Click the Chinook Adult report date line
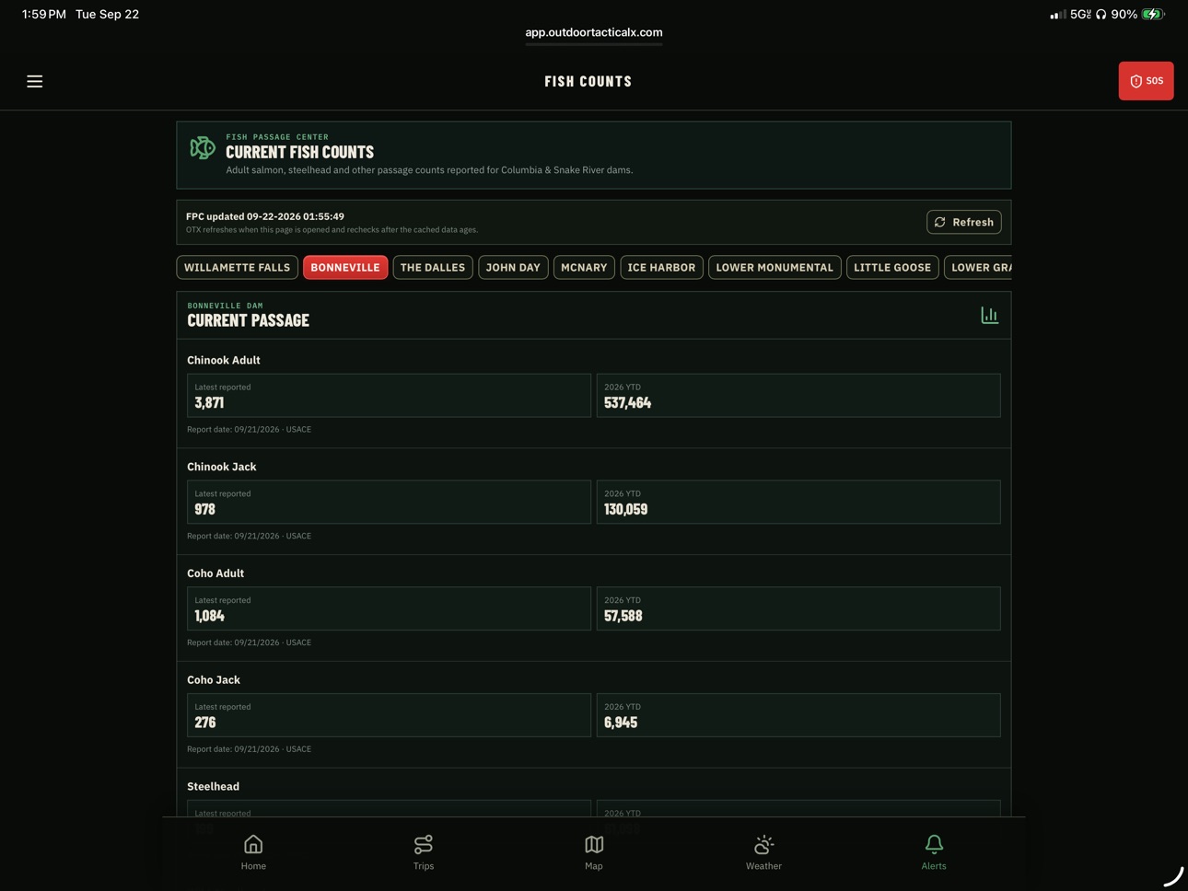This screenshot has width=1188, height=891. pos(249,429)
